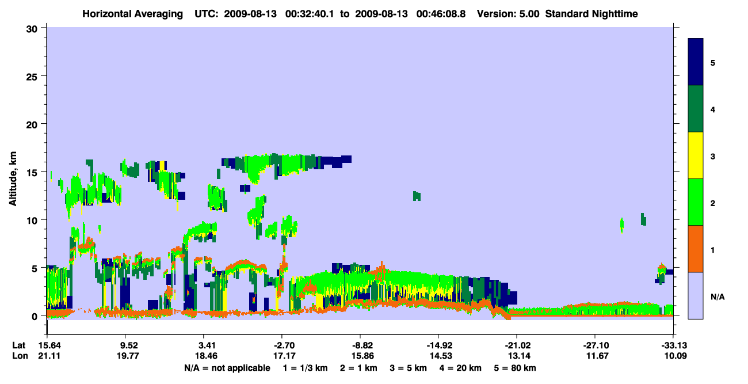Click the yellow colorbar segment labeled 3
This screenshot has height=384, width=748.
[x=696, y=155]
